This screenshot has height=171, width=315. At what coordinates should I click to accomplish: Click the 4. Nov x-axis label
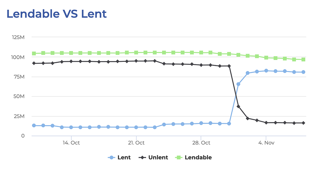[266, 143]
